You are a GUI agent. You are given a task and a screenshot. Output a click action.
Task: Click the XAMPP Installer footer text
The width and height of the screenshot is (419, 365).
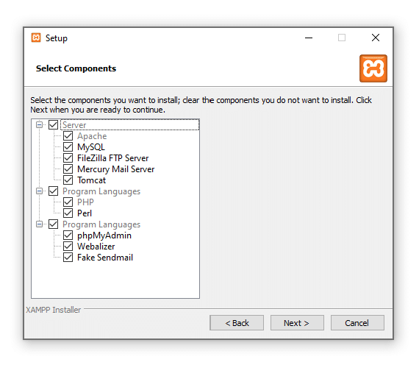coord(54,310)
